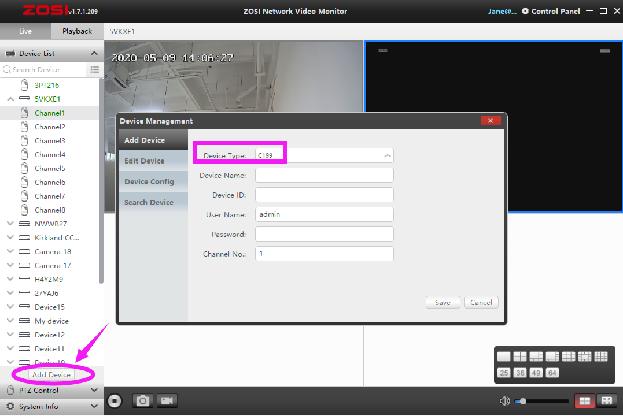
Task: Switch to the Playback tab
Action: click(x=77, y=31)
